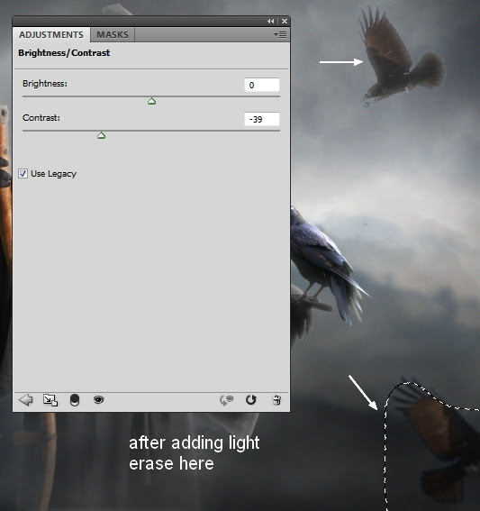Viewport: 480px width, 511px height.
Task: Click the Brightness/Contrast panel title
Action: point(64,53)
